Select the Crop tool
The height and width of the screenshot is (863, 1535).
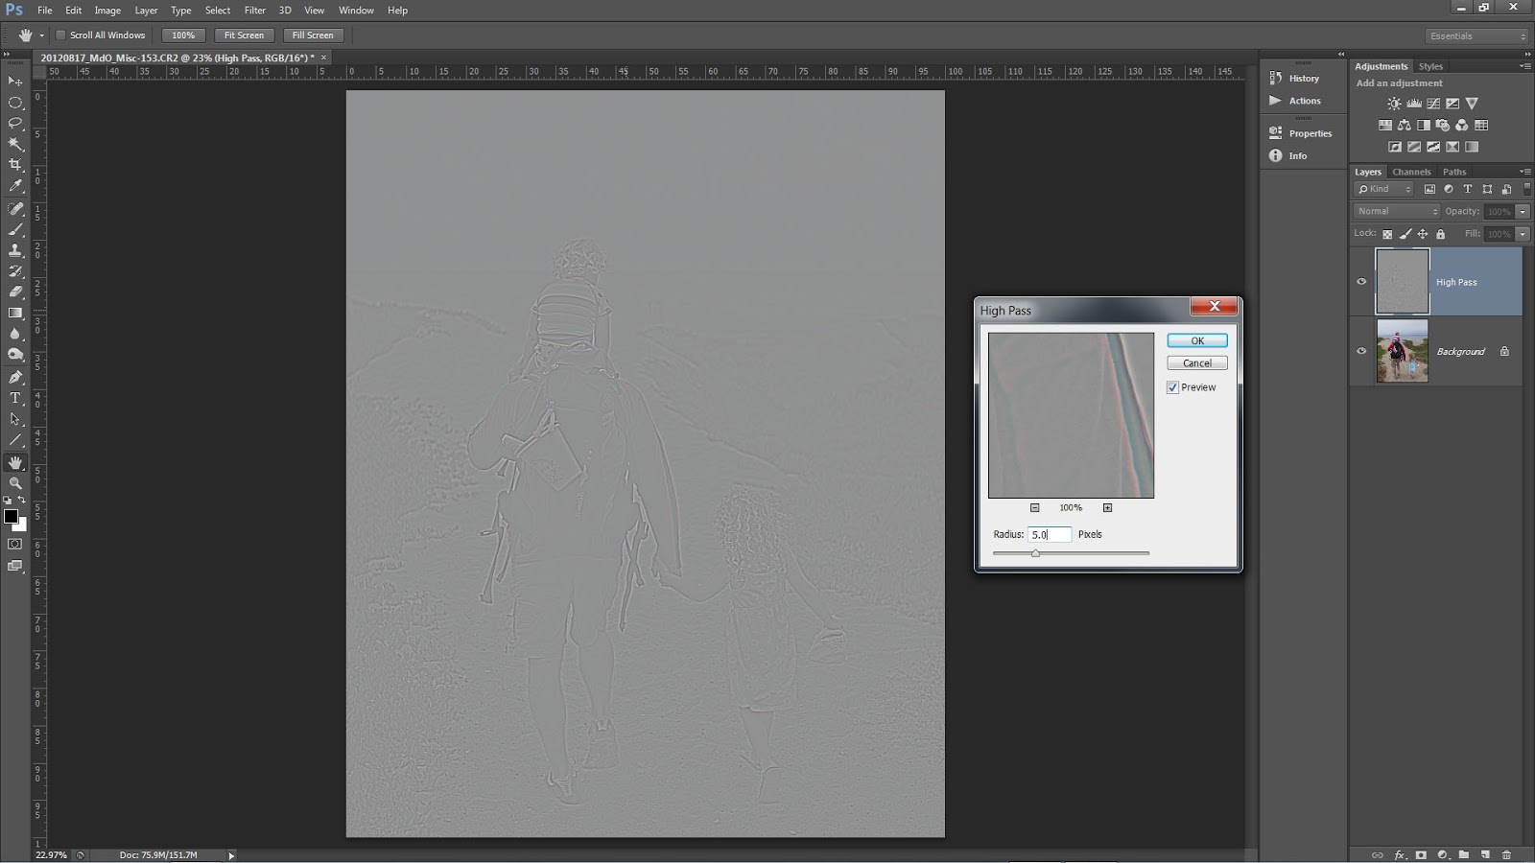(15, 165)
